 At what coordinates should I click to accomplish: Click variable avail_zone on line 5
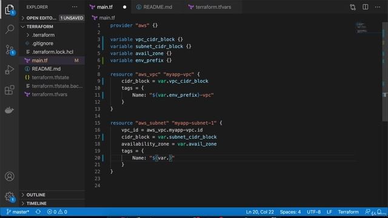click(141, 53)
